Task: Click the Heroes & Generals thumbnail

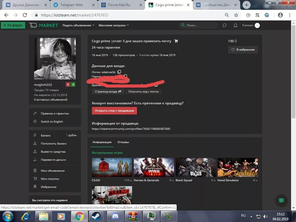Action: [x=154, y=167]
